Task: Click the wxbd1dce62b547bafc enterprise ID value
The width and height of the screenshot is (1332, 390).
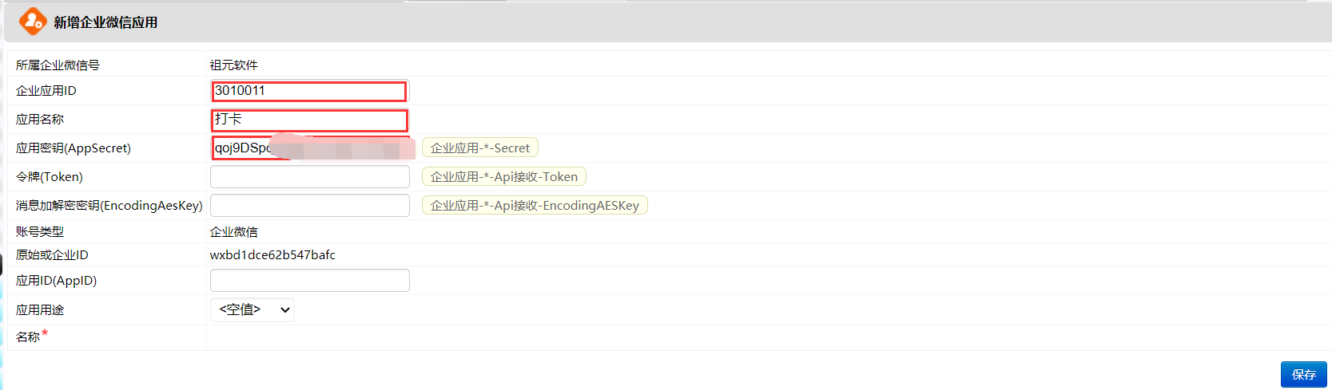Action: tap(272, 255)
